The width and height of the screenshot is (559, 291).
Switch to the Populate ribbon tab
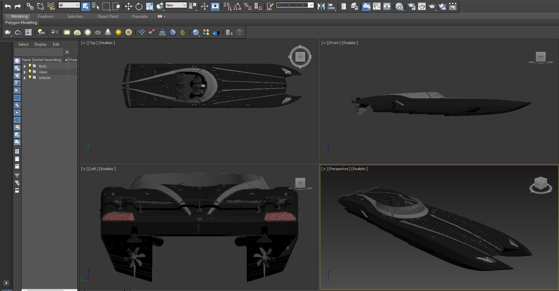pos(140,16)
